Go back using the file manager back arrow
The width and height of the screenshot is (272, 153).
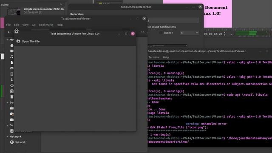point(9,32)
